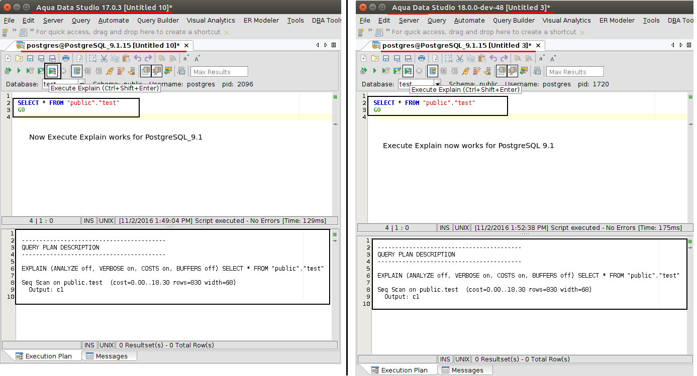This screenshot has height=376, width=697.
Task: Open the File menu in the 17.0.3 window
Action: (x=9, y=21)
